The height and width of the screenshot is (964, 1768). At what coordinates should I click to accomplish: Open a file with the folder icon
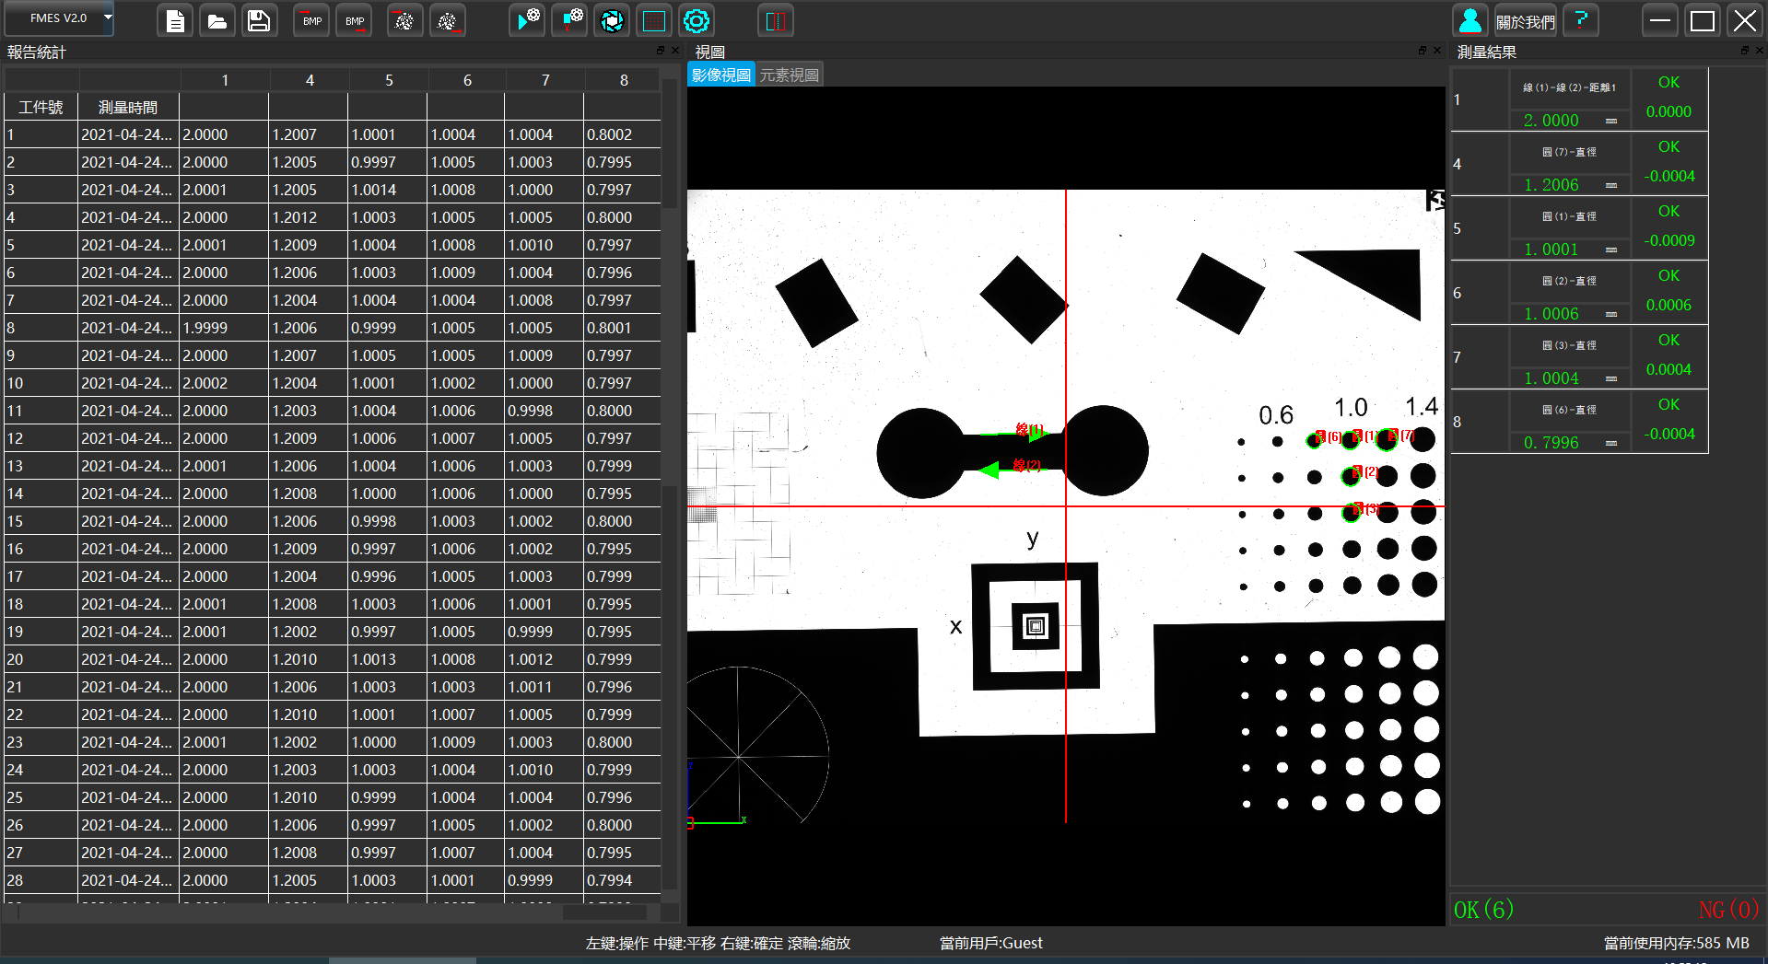[x=217, y=21]
